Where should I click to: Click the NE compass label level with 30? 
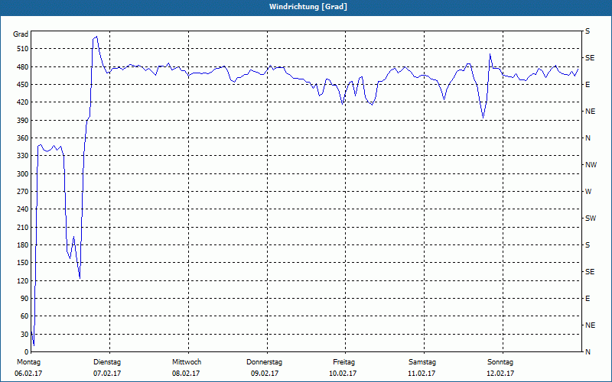click(x=590, y=325)
